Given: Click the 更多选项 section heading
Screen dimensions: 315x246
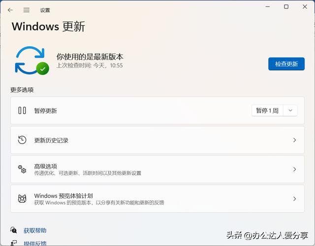Looking at the screenshot, I should click(22, 90).
